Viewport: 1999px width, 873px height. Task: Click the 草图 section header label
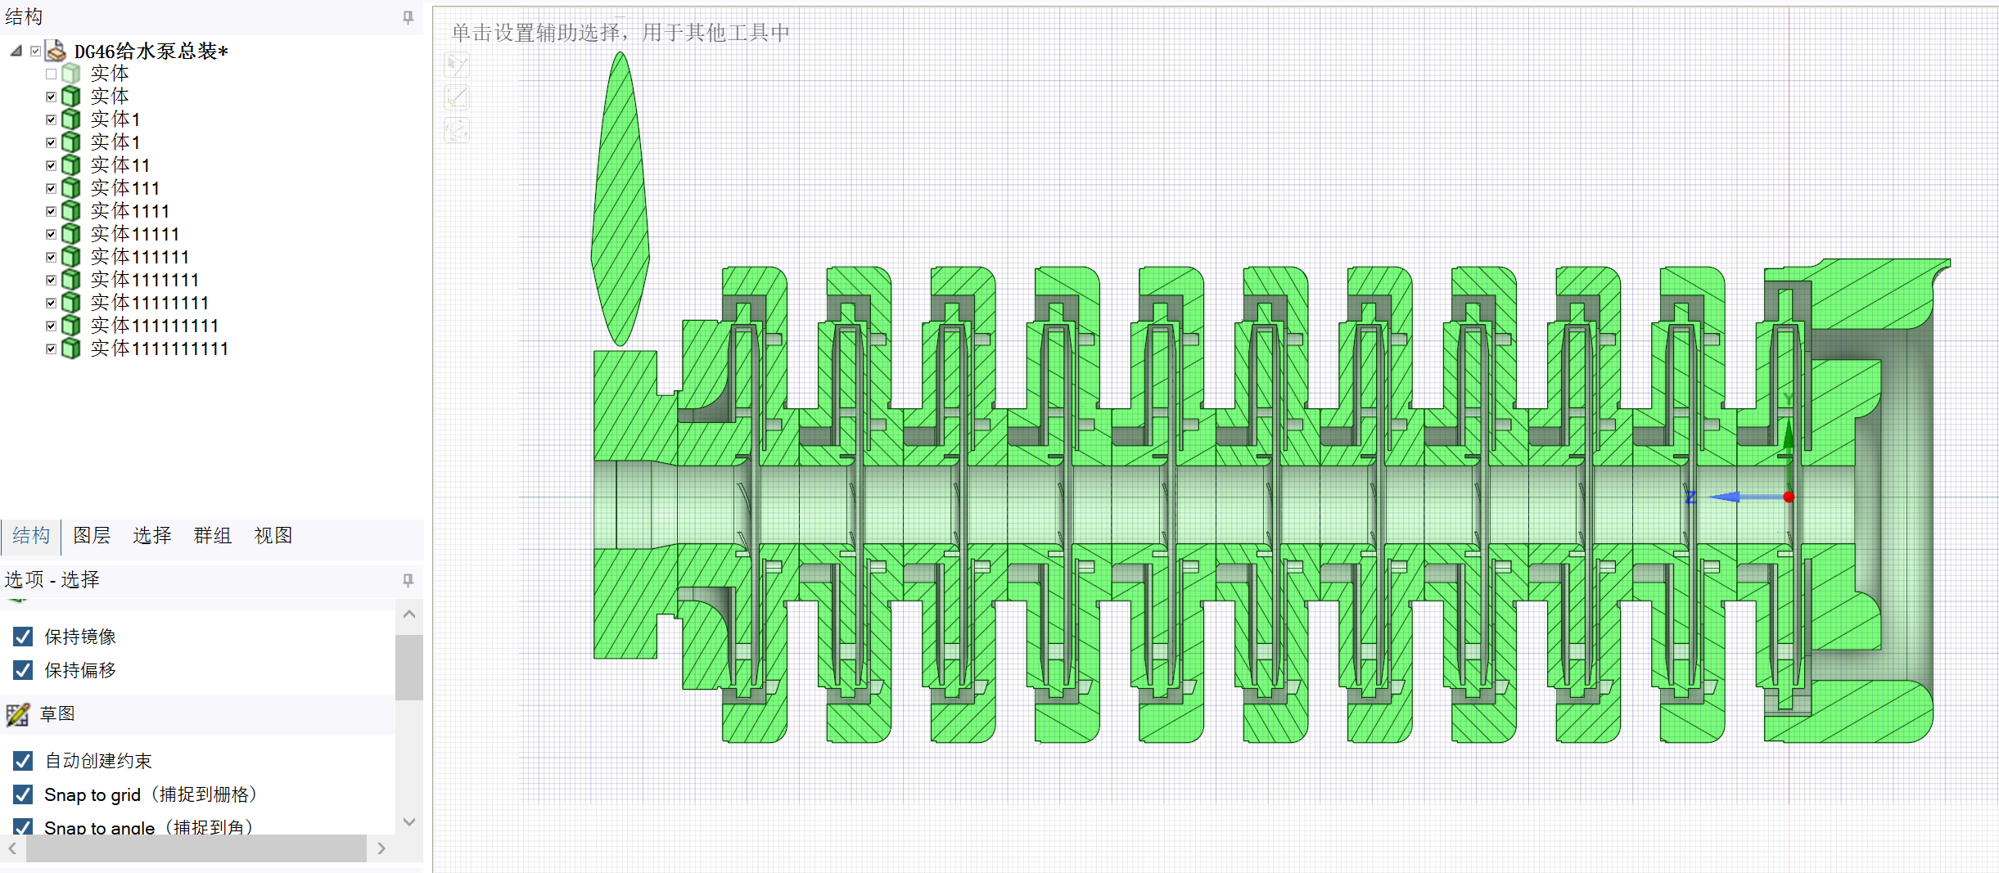[57, 714]
